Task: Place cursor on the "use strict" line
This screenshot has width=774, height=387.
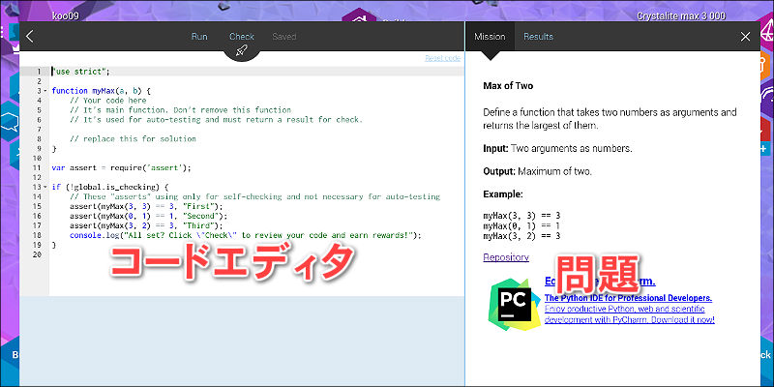Action: [x=81, y=72]
